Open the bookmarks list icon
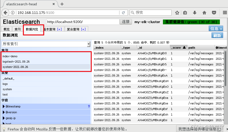 point(185,13)
